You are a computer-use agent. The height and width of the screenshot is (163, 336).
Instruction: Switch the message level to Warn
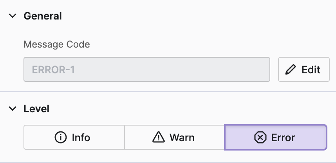pyautogui.click(x=174, y=137)
